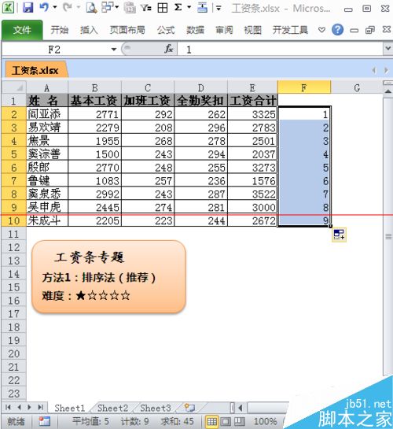Image resolution: width=393 pixels, height=429 pixels.
Task: Click the vertical scrollbar up arrow
Action: point(388,91)
